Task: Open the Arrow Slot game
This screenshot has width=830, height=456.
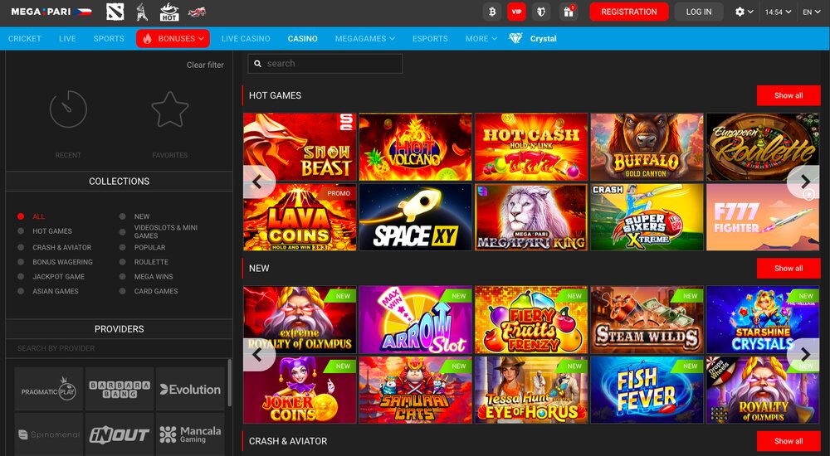Action: (416, 320)
